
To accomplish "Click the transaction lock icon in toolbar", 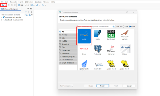I will 28,5.
